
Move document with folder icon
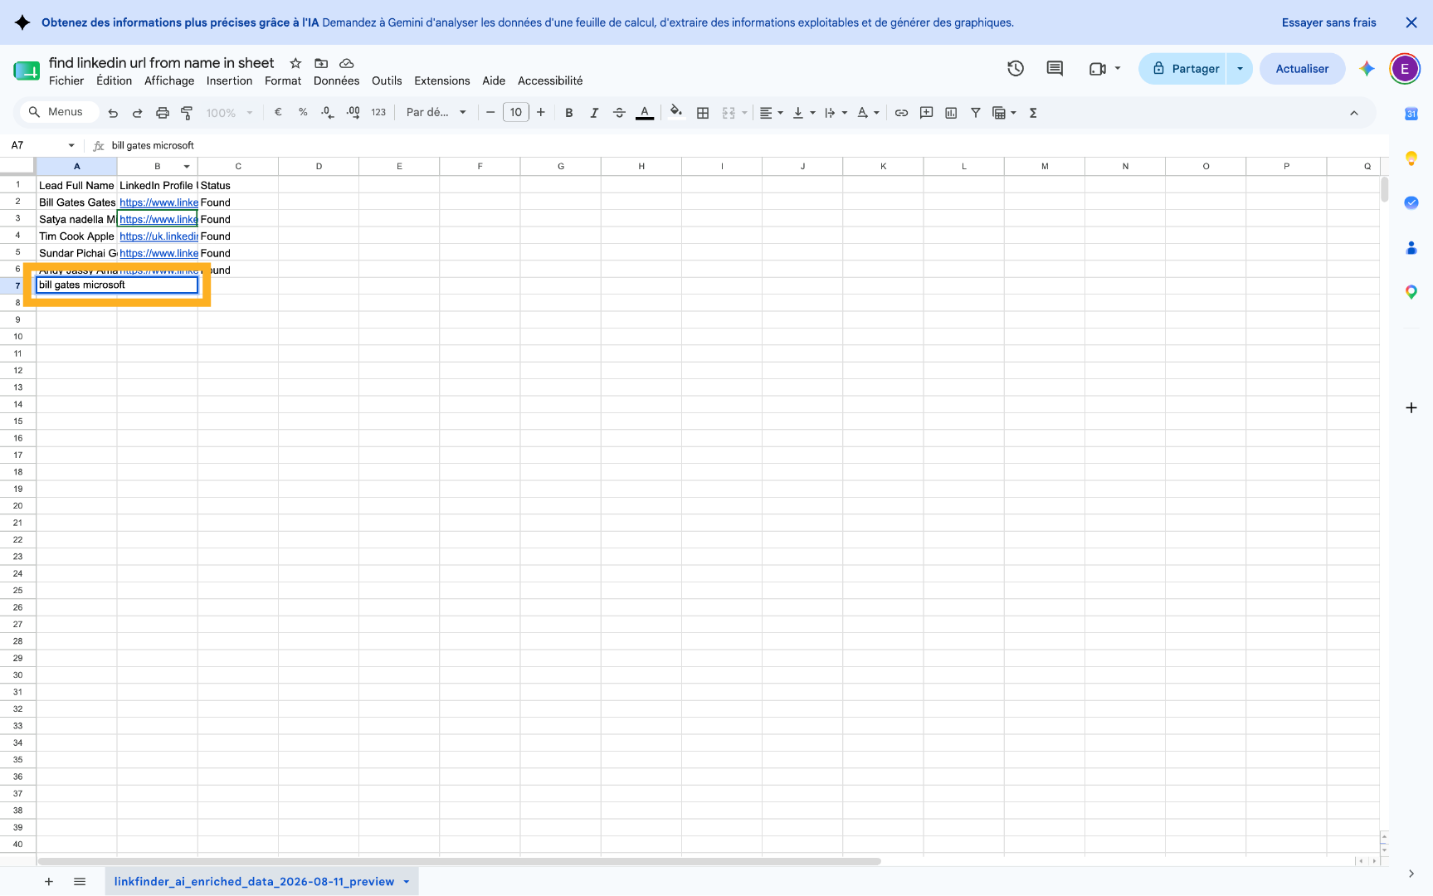tap(321, 63)
